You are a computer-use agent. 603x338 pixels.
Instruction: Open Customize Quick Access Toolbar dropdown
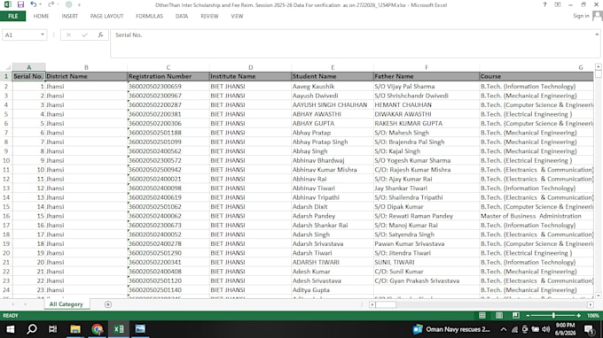point(79,5)
